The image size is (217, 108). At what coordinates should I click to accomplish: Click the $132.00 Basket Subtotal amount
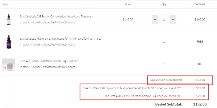pos(200,104)
